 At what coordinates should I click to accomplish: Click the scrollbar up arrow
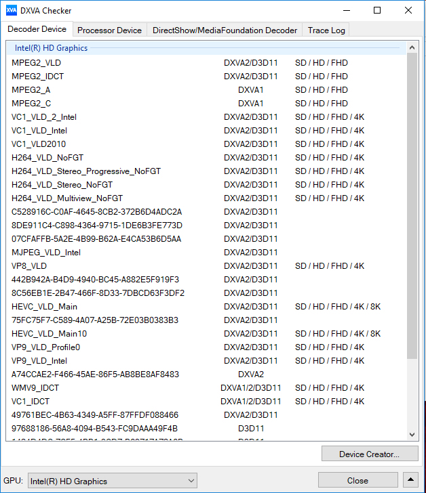pyautogui.click(x=412, y=47)
